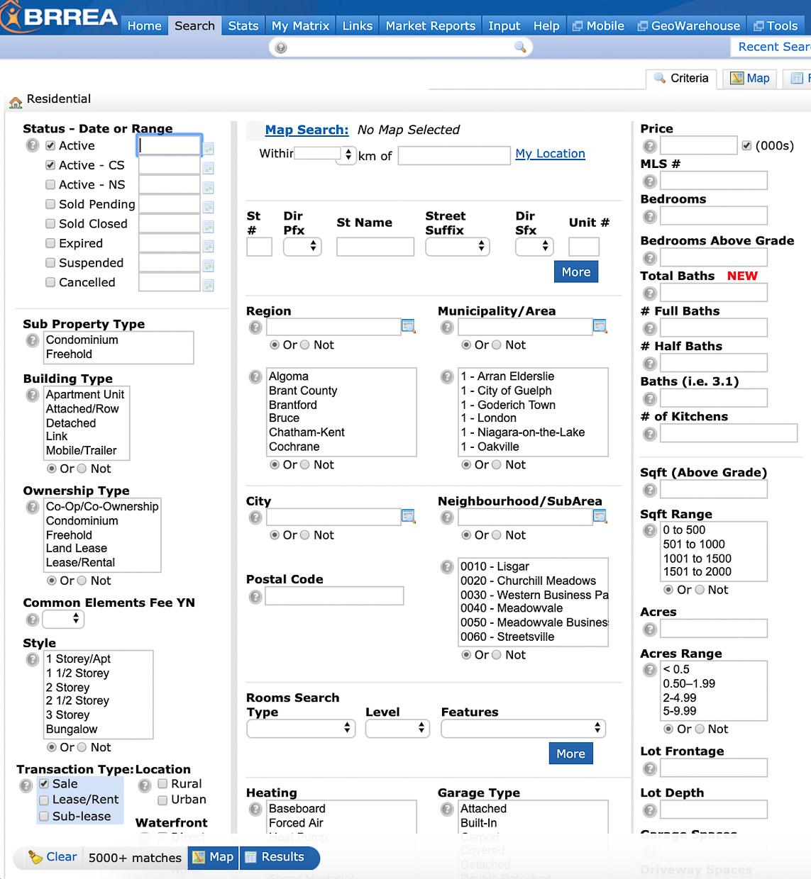Open the Region lookup list icon
The image size is (811, 879).
(408, 326)
